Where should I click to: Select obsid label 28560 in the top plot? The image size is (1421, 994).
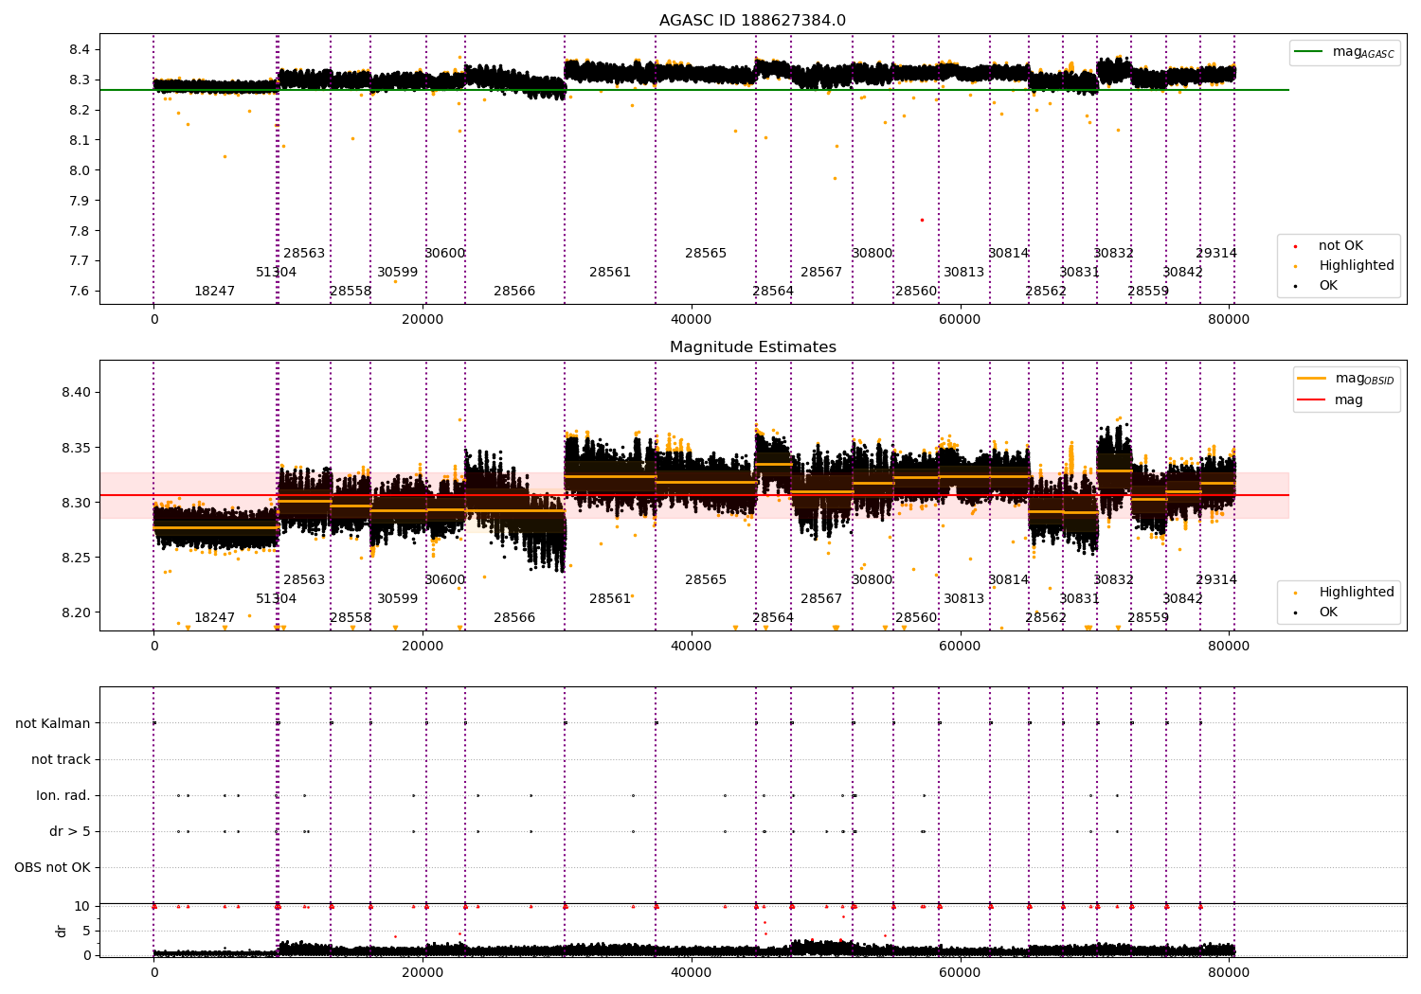[x=916, y=292]
